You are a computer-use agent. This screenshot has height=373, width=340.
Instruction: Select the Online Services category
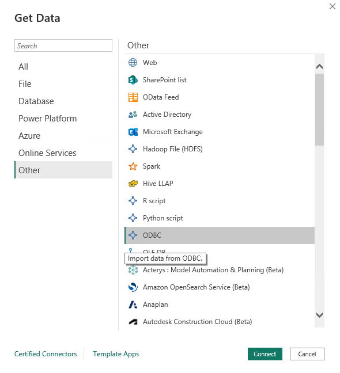tap(63, 153)
